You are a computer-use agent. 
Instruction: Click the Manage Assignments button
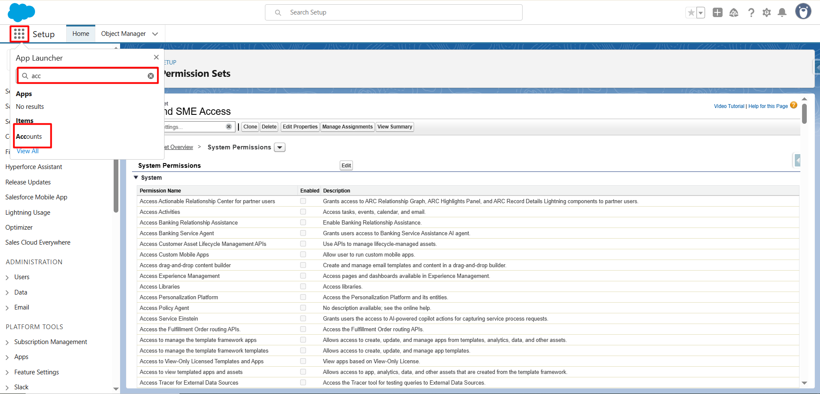(347, 127)
